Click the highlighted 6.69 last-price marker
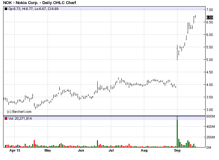The width and height of the screenshot is (219, 160). click(x=210, y=17)
